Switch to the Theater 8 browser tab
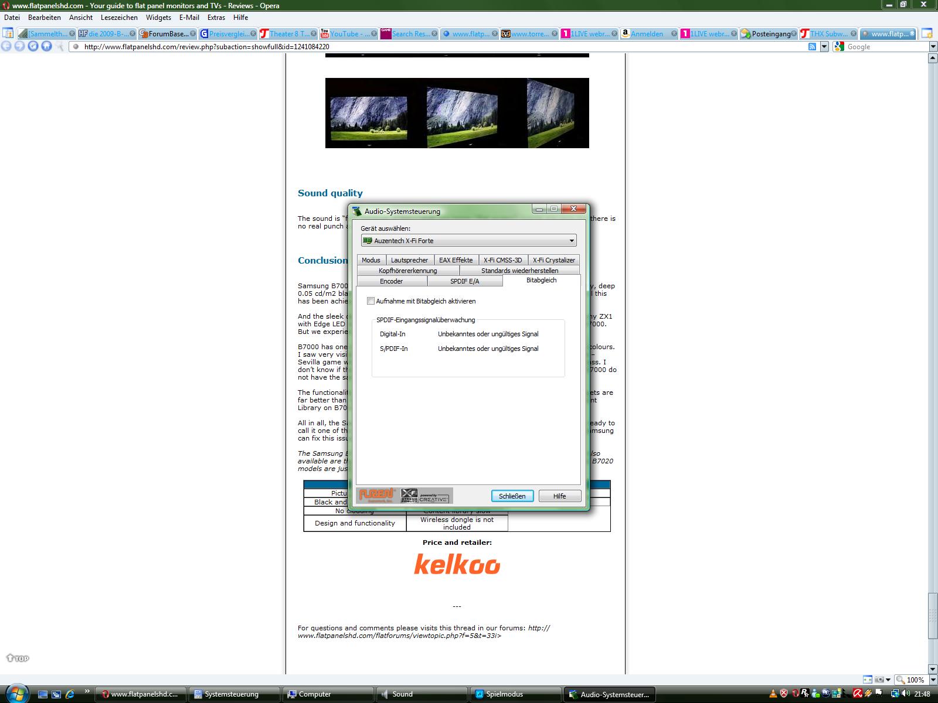Viewport: 938px width, 703px height. (288, 34)
